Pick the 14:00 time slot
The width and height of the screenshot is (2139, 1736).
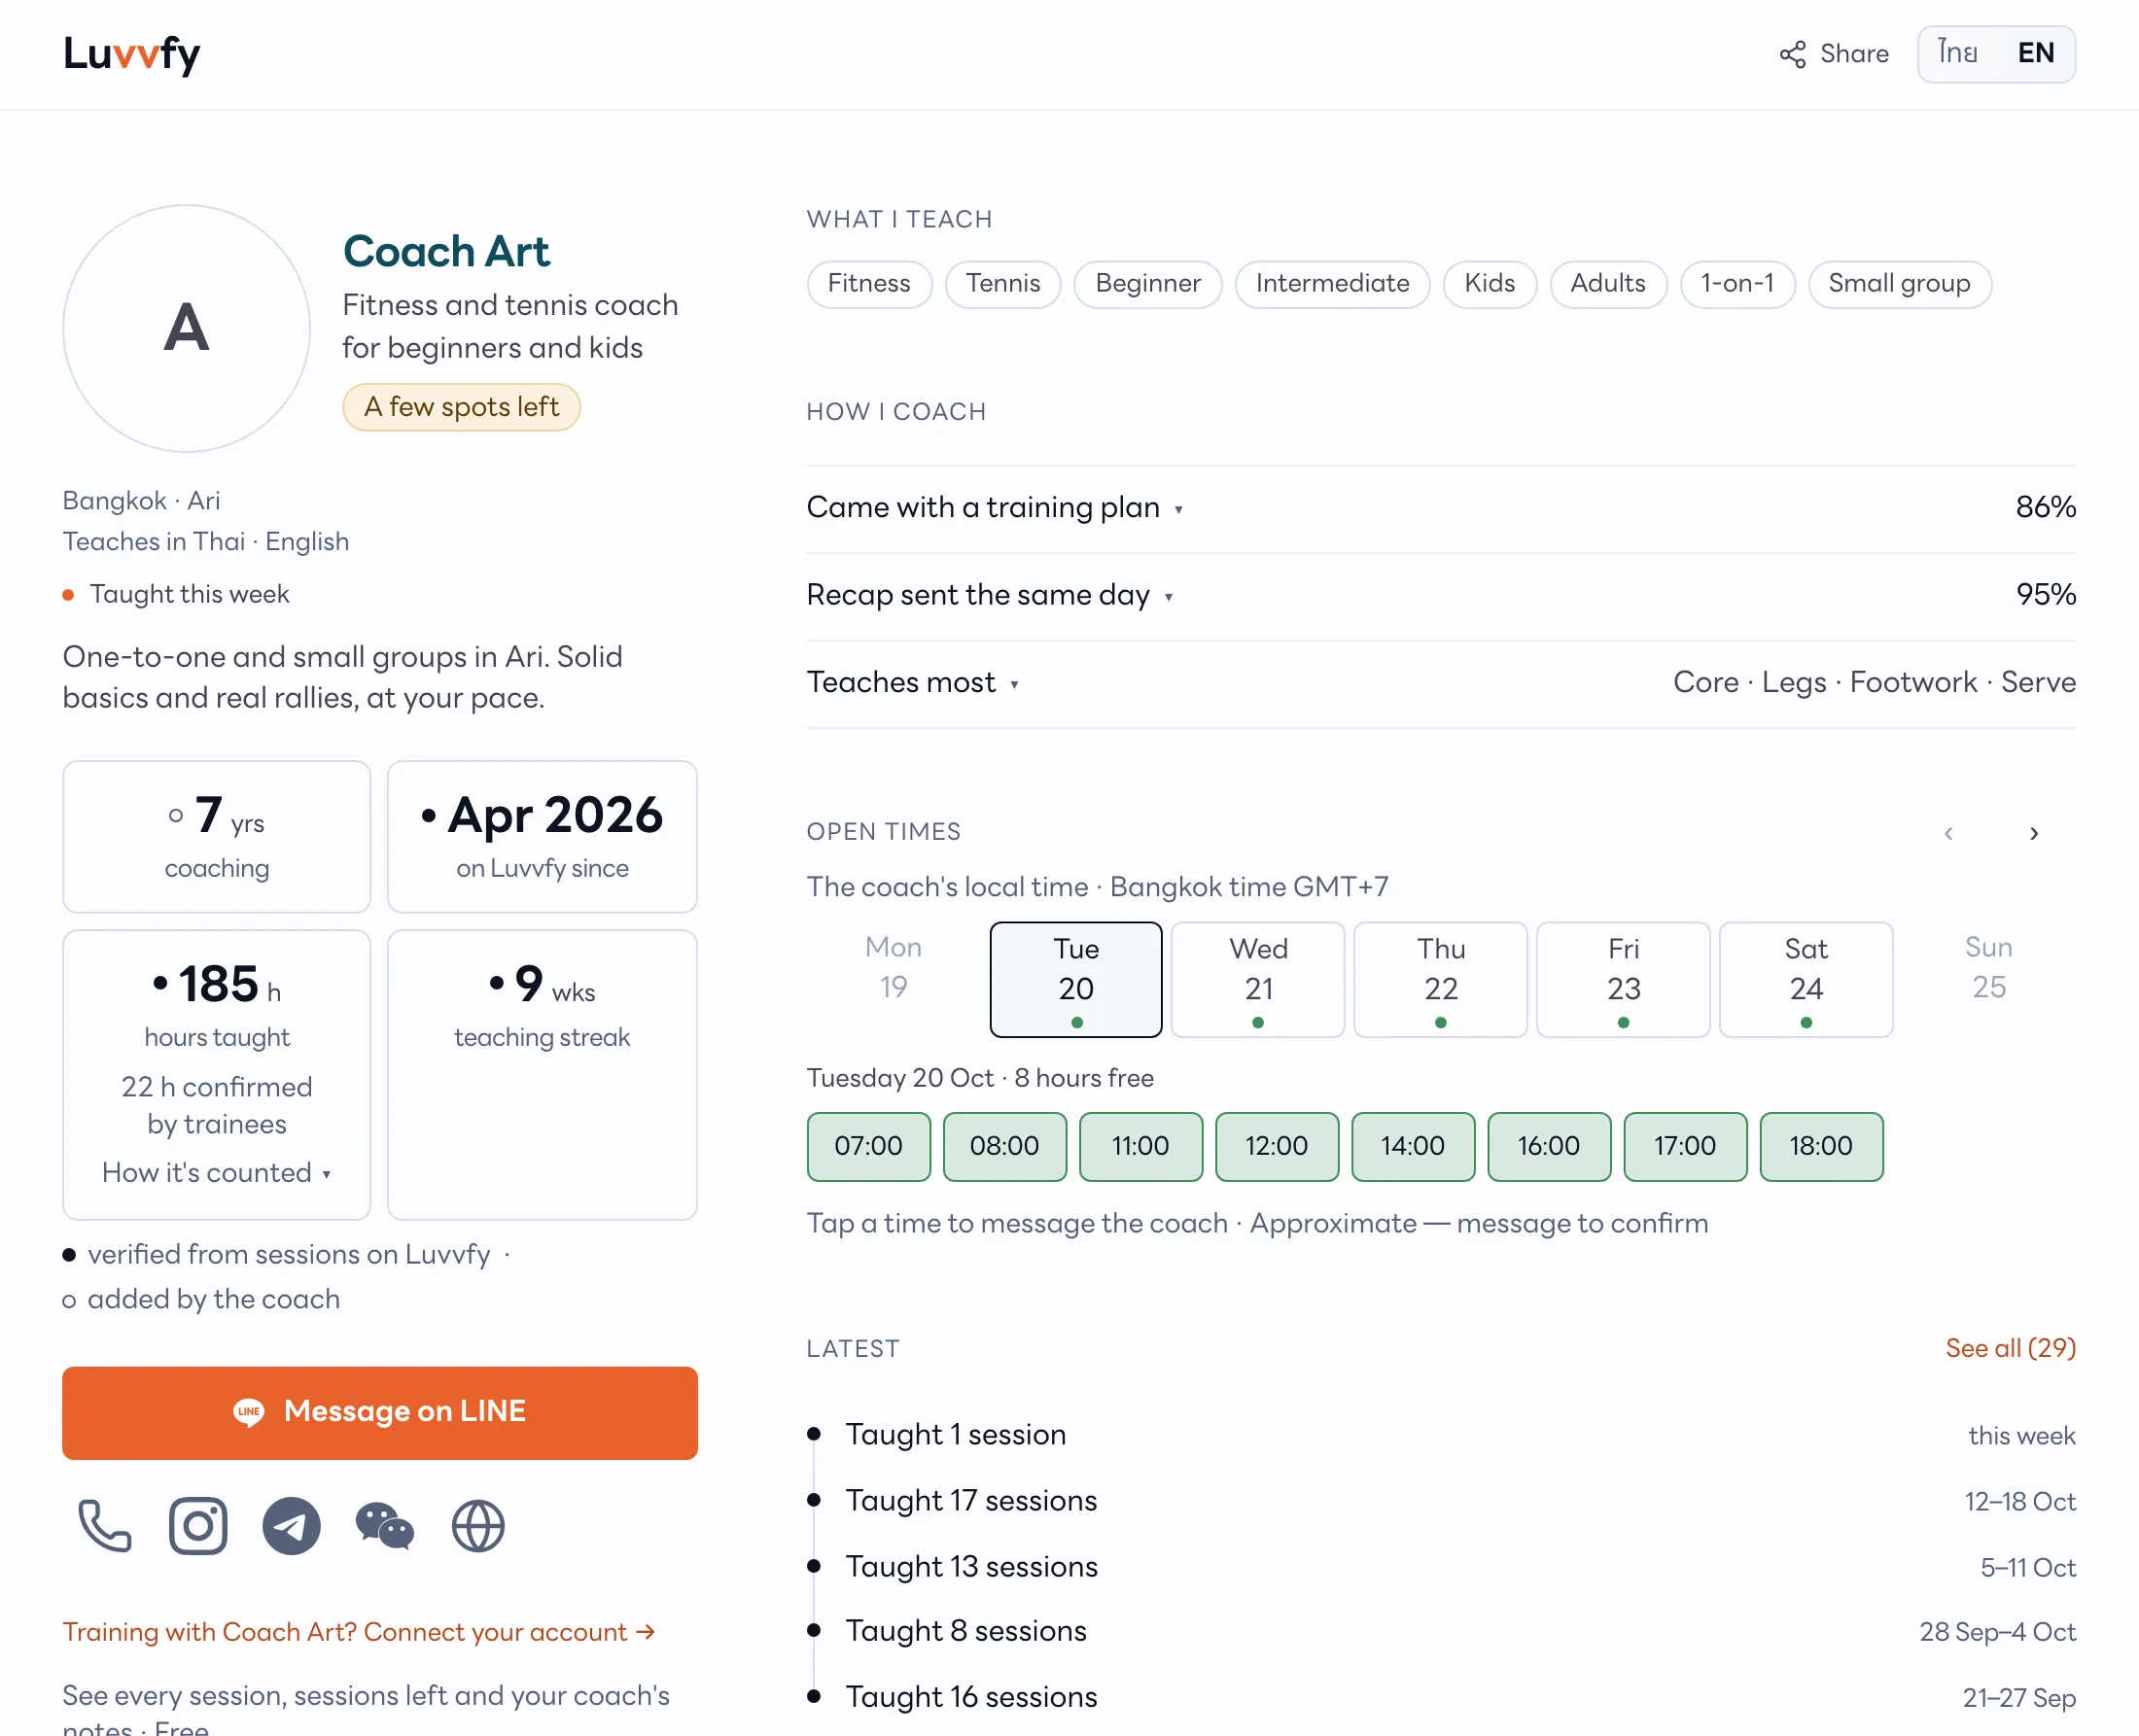(1413, 1146)
